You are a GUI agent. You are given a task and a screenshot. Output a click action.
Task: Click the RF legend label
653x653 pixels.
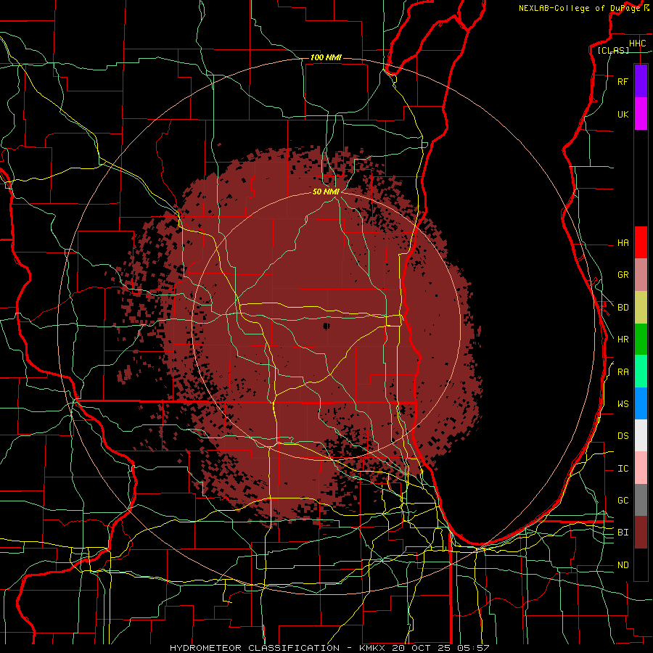(x=623, y=81)
